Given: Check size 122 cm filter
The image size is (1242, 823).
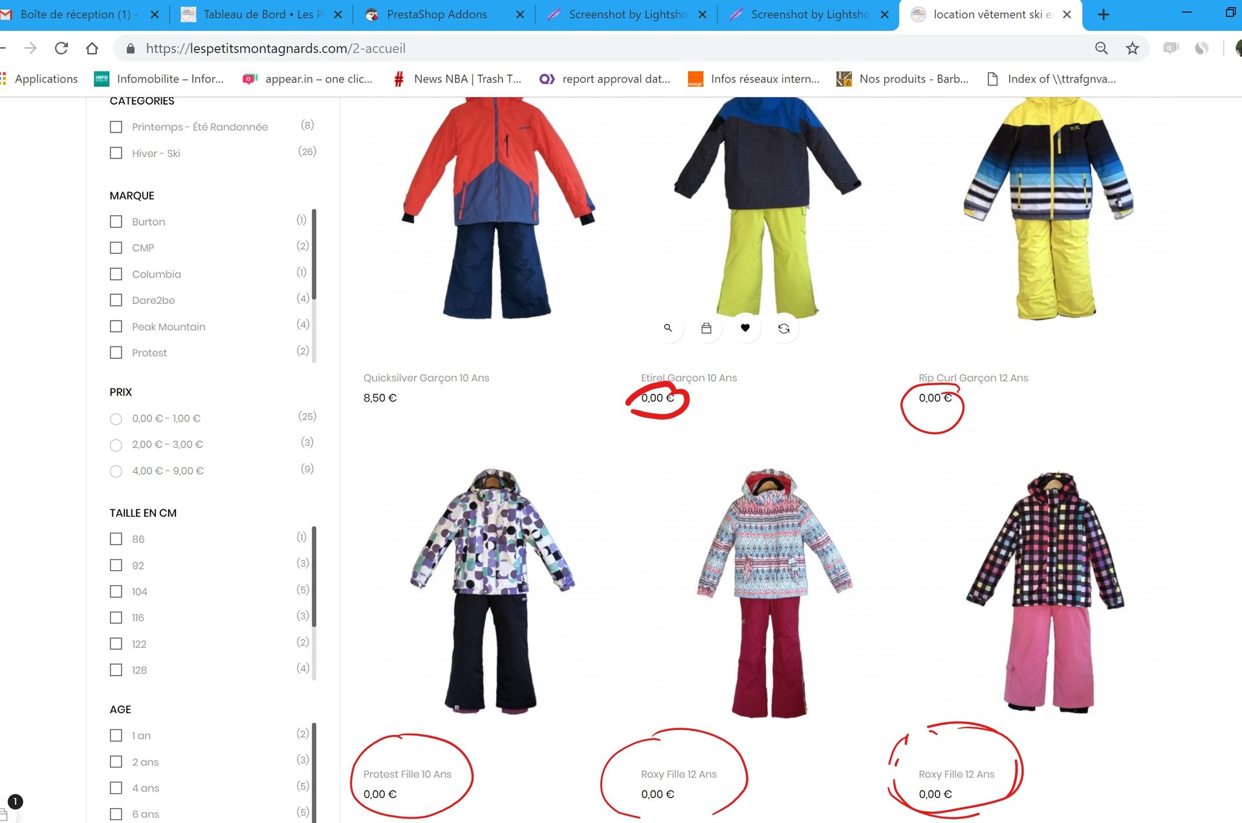Looking at the screenshot, I should [116, 644].
